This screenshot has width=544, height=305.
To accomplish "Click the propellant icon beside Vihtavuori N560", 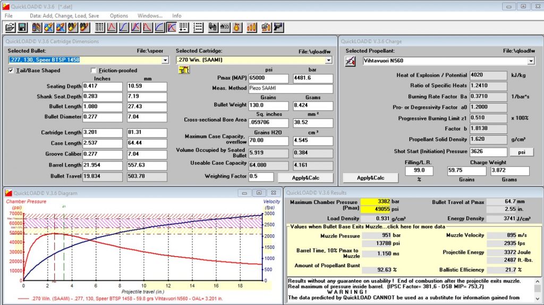I will click(350, 62).
